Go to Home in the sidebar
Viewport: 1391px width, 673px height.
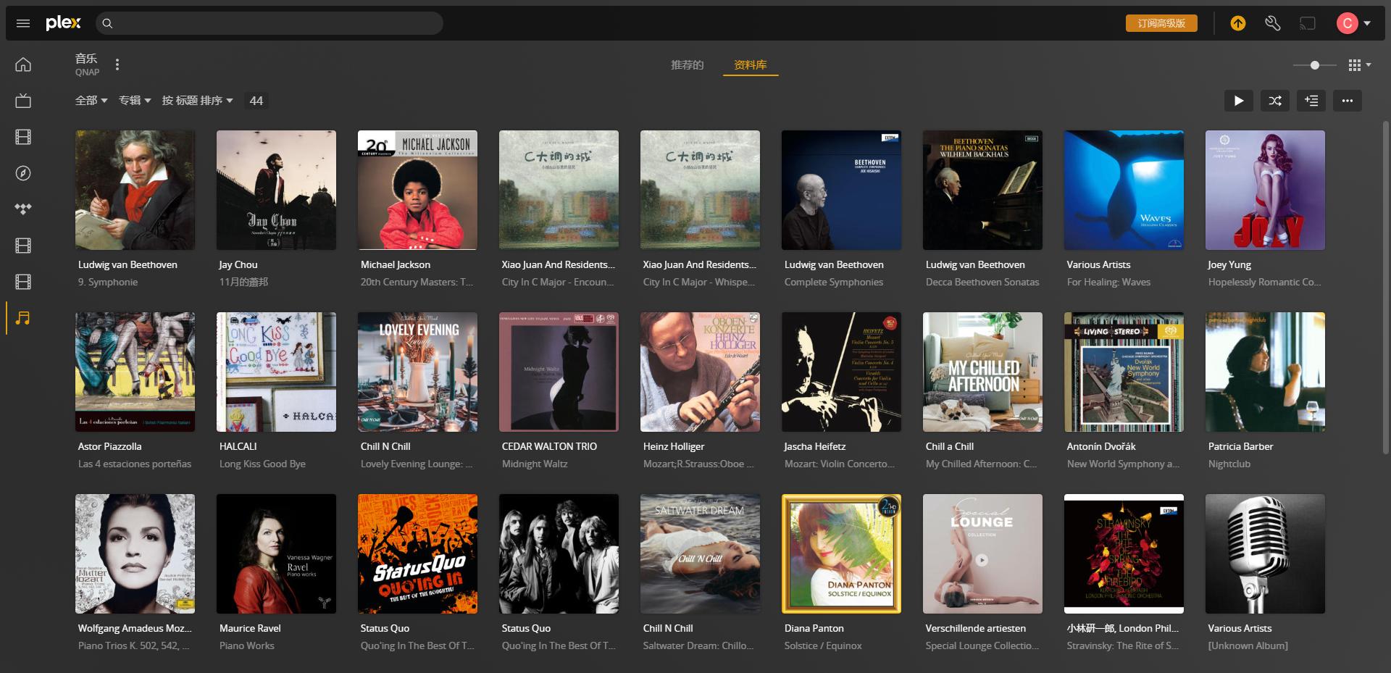pos(23,64)
